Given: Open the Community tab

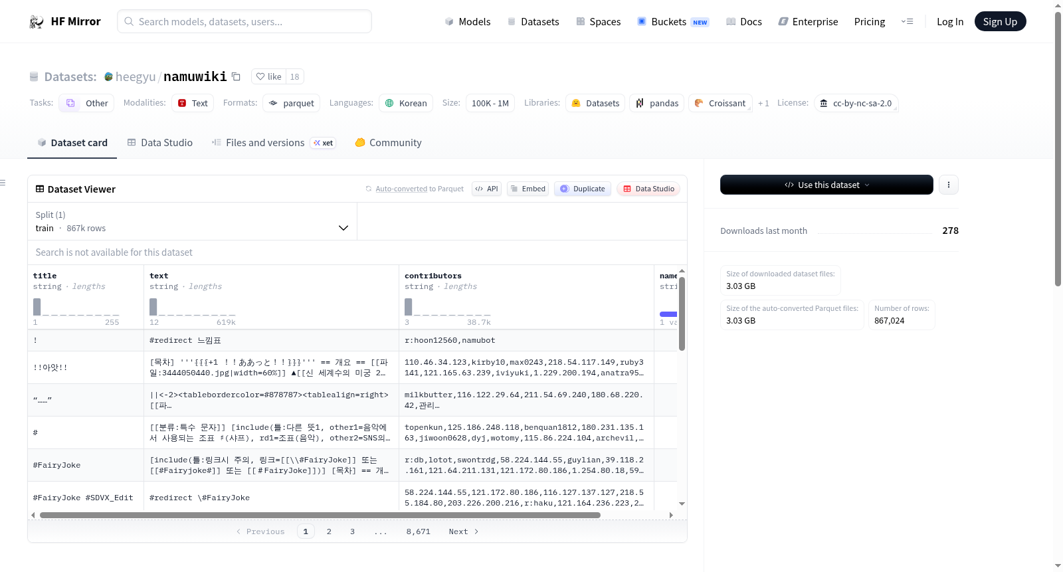Looking at the screenshot, I should 389,143.
